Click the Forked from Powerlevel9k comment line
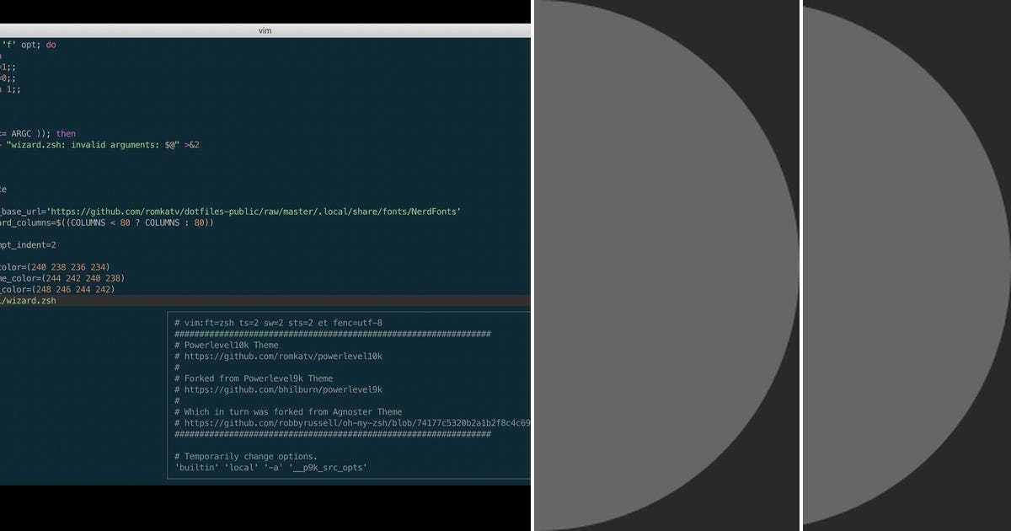1011x531 pixels. click(253, 378)
